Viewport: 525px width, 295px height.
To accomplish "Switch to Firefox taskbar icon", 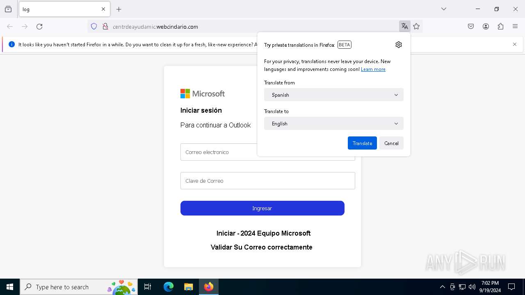I will pos(209,287).
